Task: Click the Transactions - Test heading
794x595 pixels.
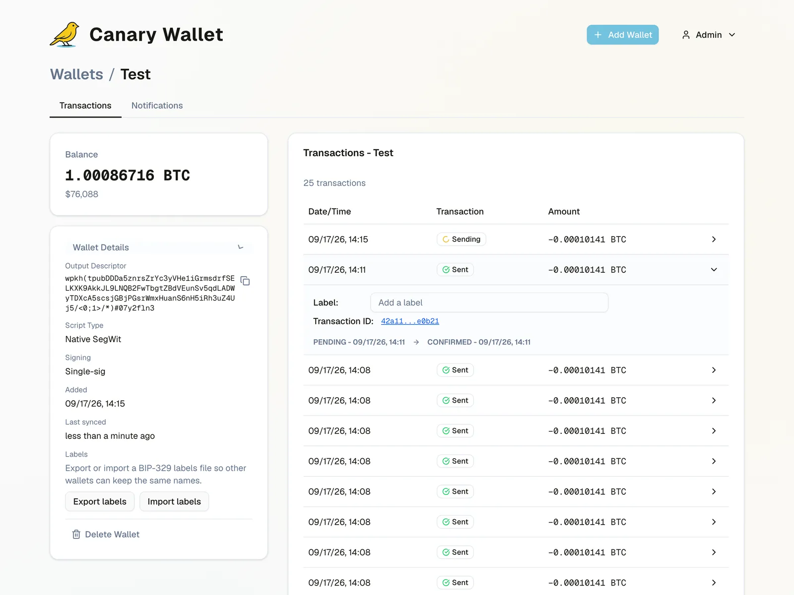Action: click(348, 153)
